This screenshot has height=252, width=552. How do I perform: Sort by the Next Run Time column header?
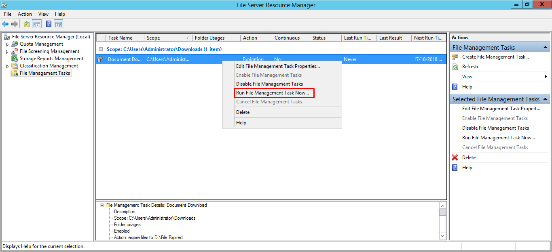429,38
